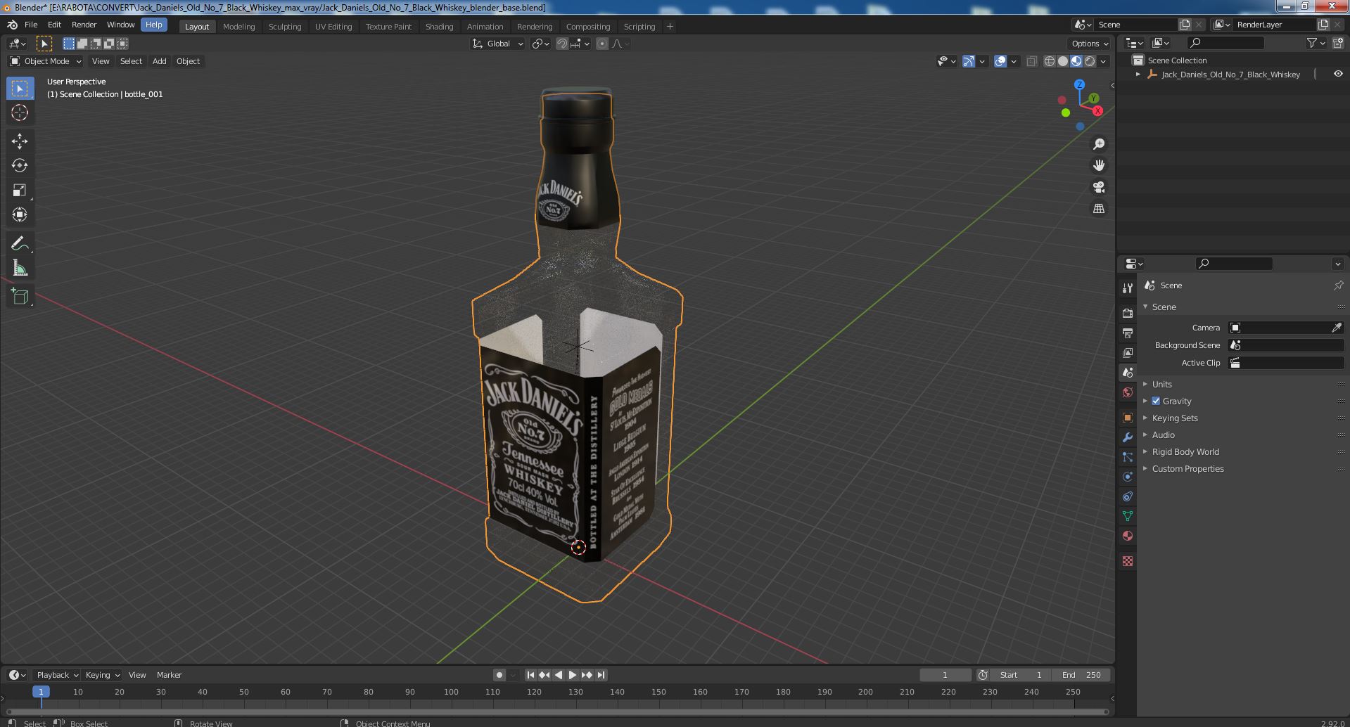The width and height of the screenshot is (1350, 727).
Task: Toggle snapping magnet icon
Action: (x=561, y=44)
